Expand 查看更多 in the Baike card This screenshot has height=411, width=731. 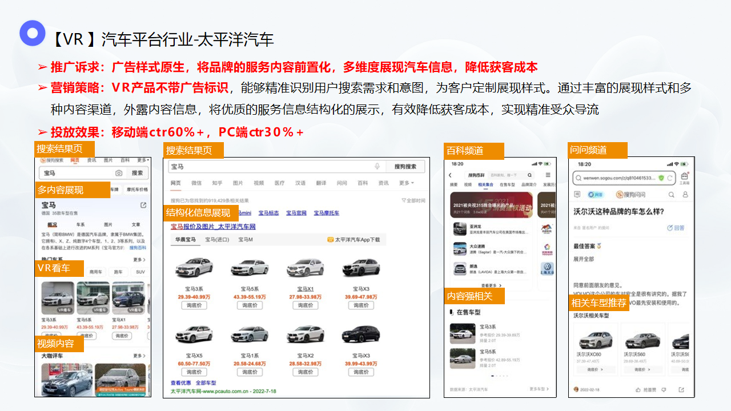tap(491, 285)
